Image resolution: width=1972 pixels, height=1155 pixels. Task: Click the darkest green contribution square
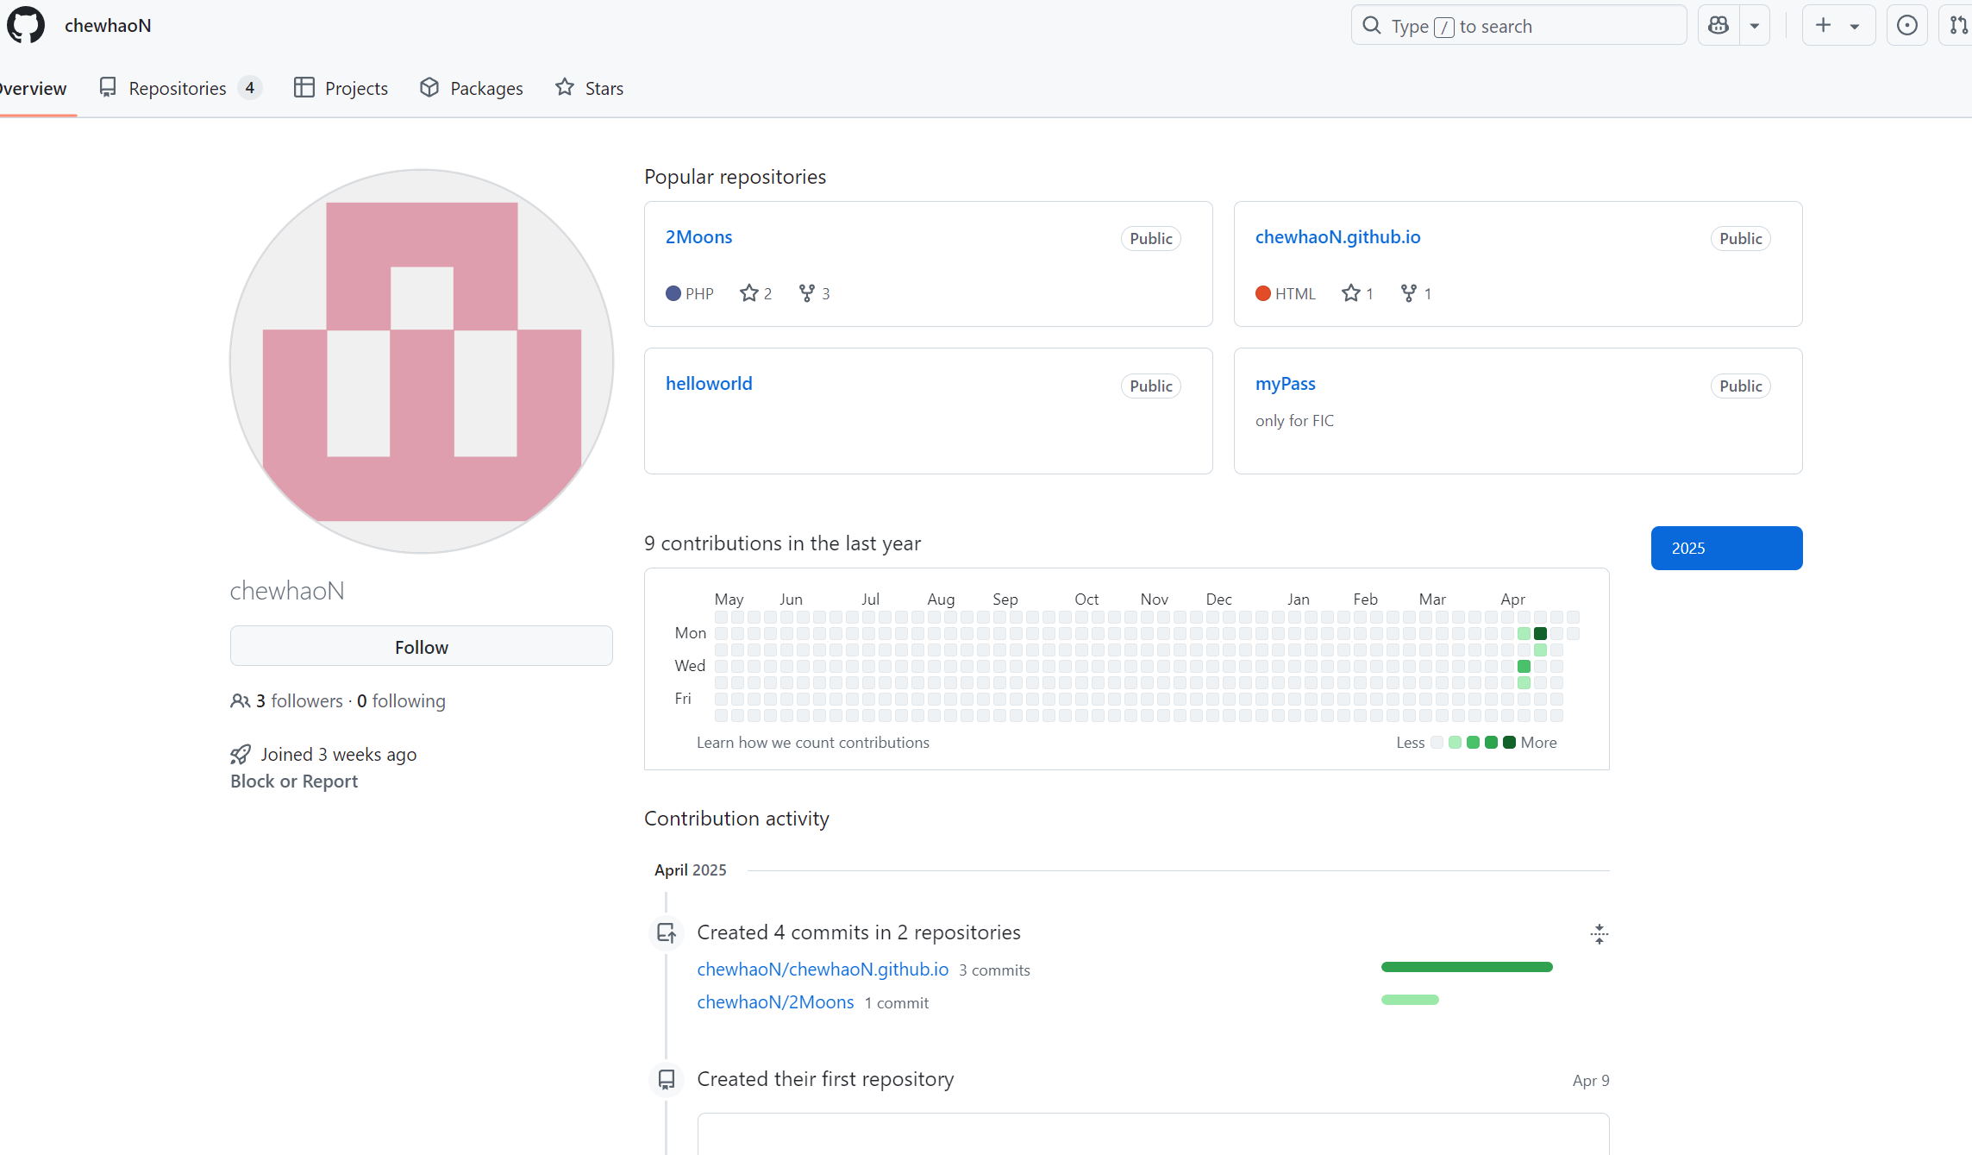(x=1540, y=633)
